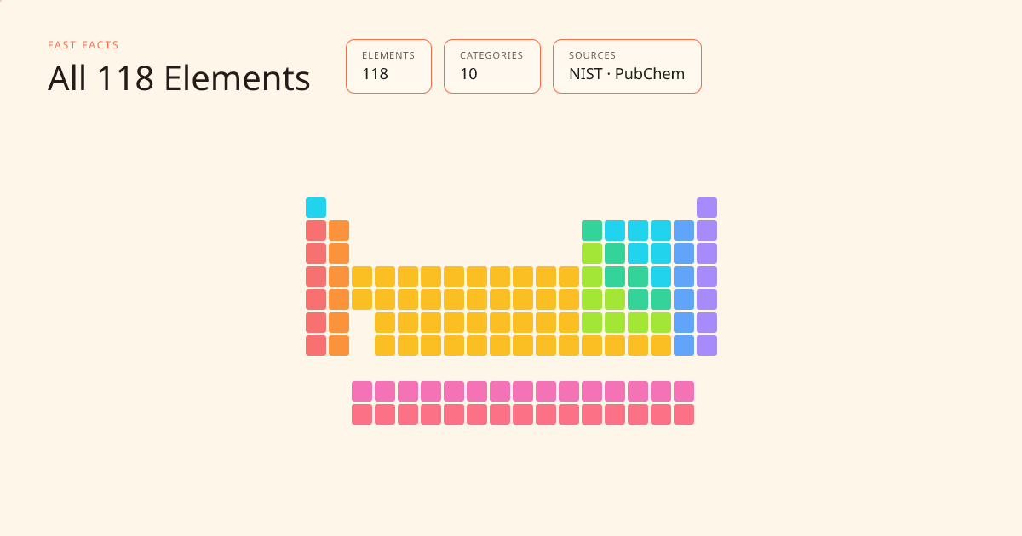Select the Sources NIST · PubChem card

(627, 66)
